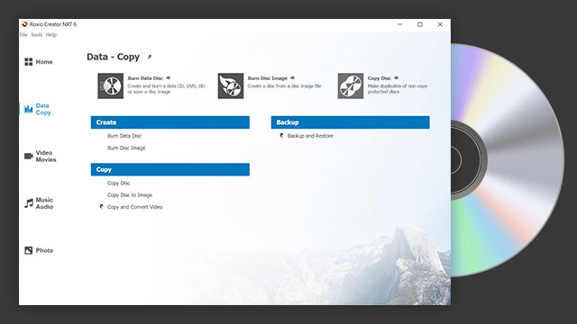Viewport: 577px width, 324px height.
Task: Launch Backup and Restore link
Action: coord(310,136)
